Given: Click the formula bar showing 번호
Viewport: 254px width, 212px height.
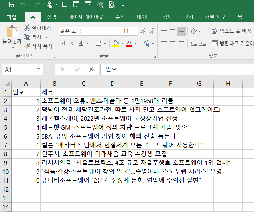Looking at the screenshot, I should click(177, 69).
